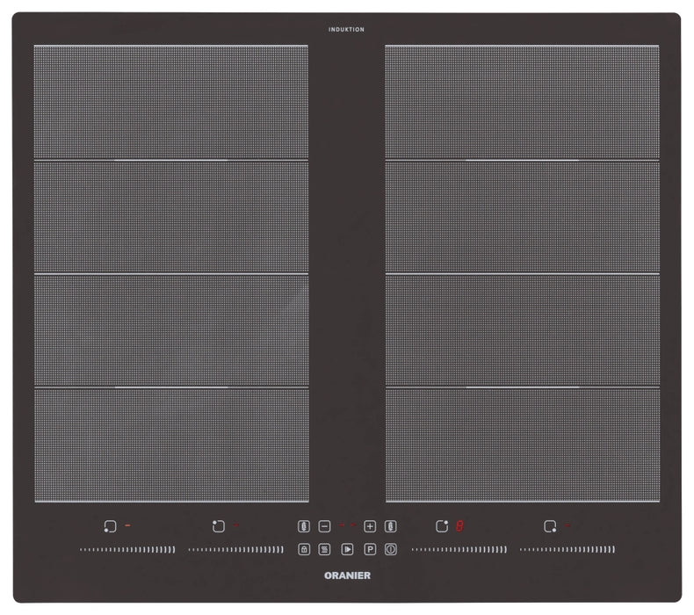
Task: Touch the rearmost segment of left cooking area
Action: 171,102
